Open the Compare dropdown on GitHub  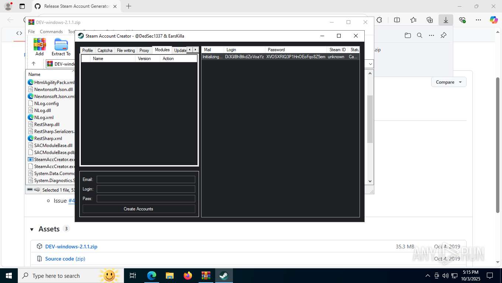click(448, 82)
